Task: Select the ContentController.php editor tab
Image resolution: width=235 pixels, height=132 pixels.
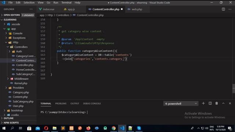Action: (x=106, y=9)
